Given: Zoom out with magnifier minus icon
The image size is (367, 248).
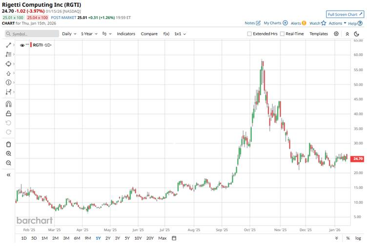Looking at the screenshot, I should (9, 163).
